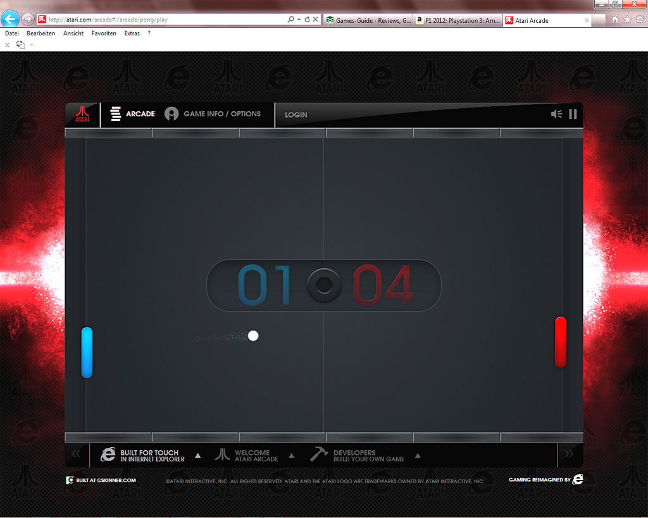The width and height of the screenshot is (648, 518).
Task: Expand the Built for Touch panel triangle
Action: [198, 455]
